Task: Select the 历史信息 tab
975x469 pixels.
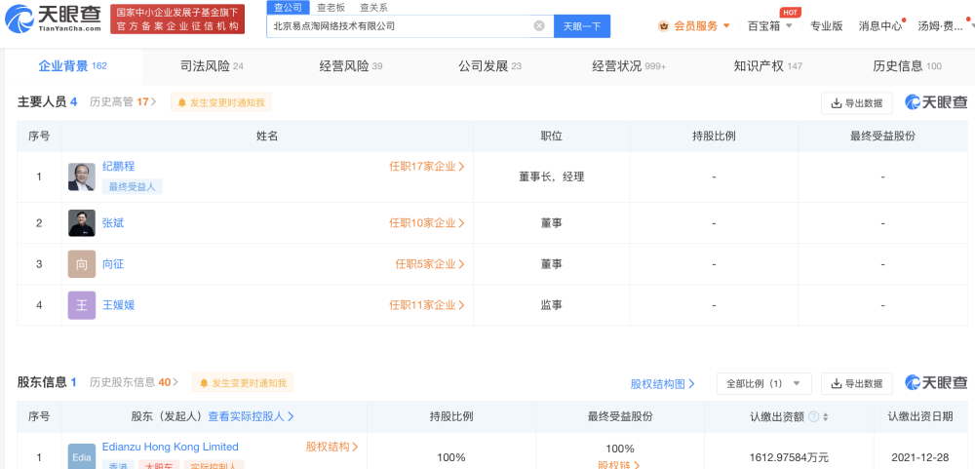Action: 907,66
